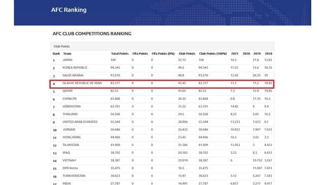Click the Team column header

pos(67,54)
